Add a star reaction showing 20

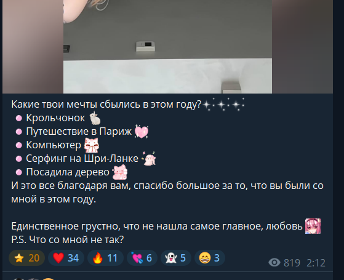click(26, 258)
